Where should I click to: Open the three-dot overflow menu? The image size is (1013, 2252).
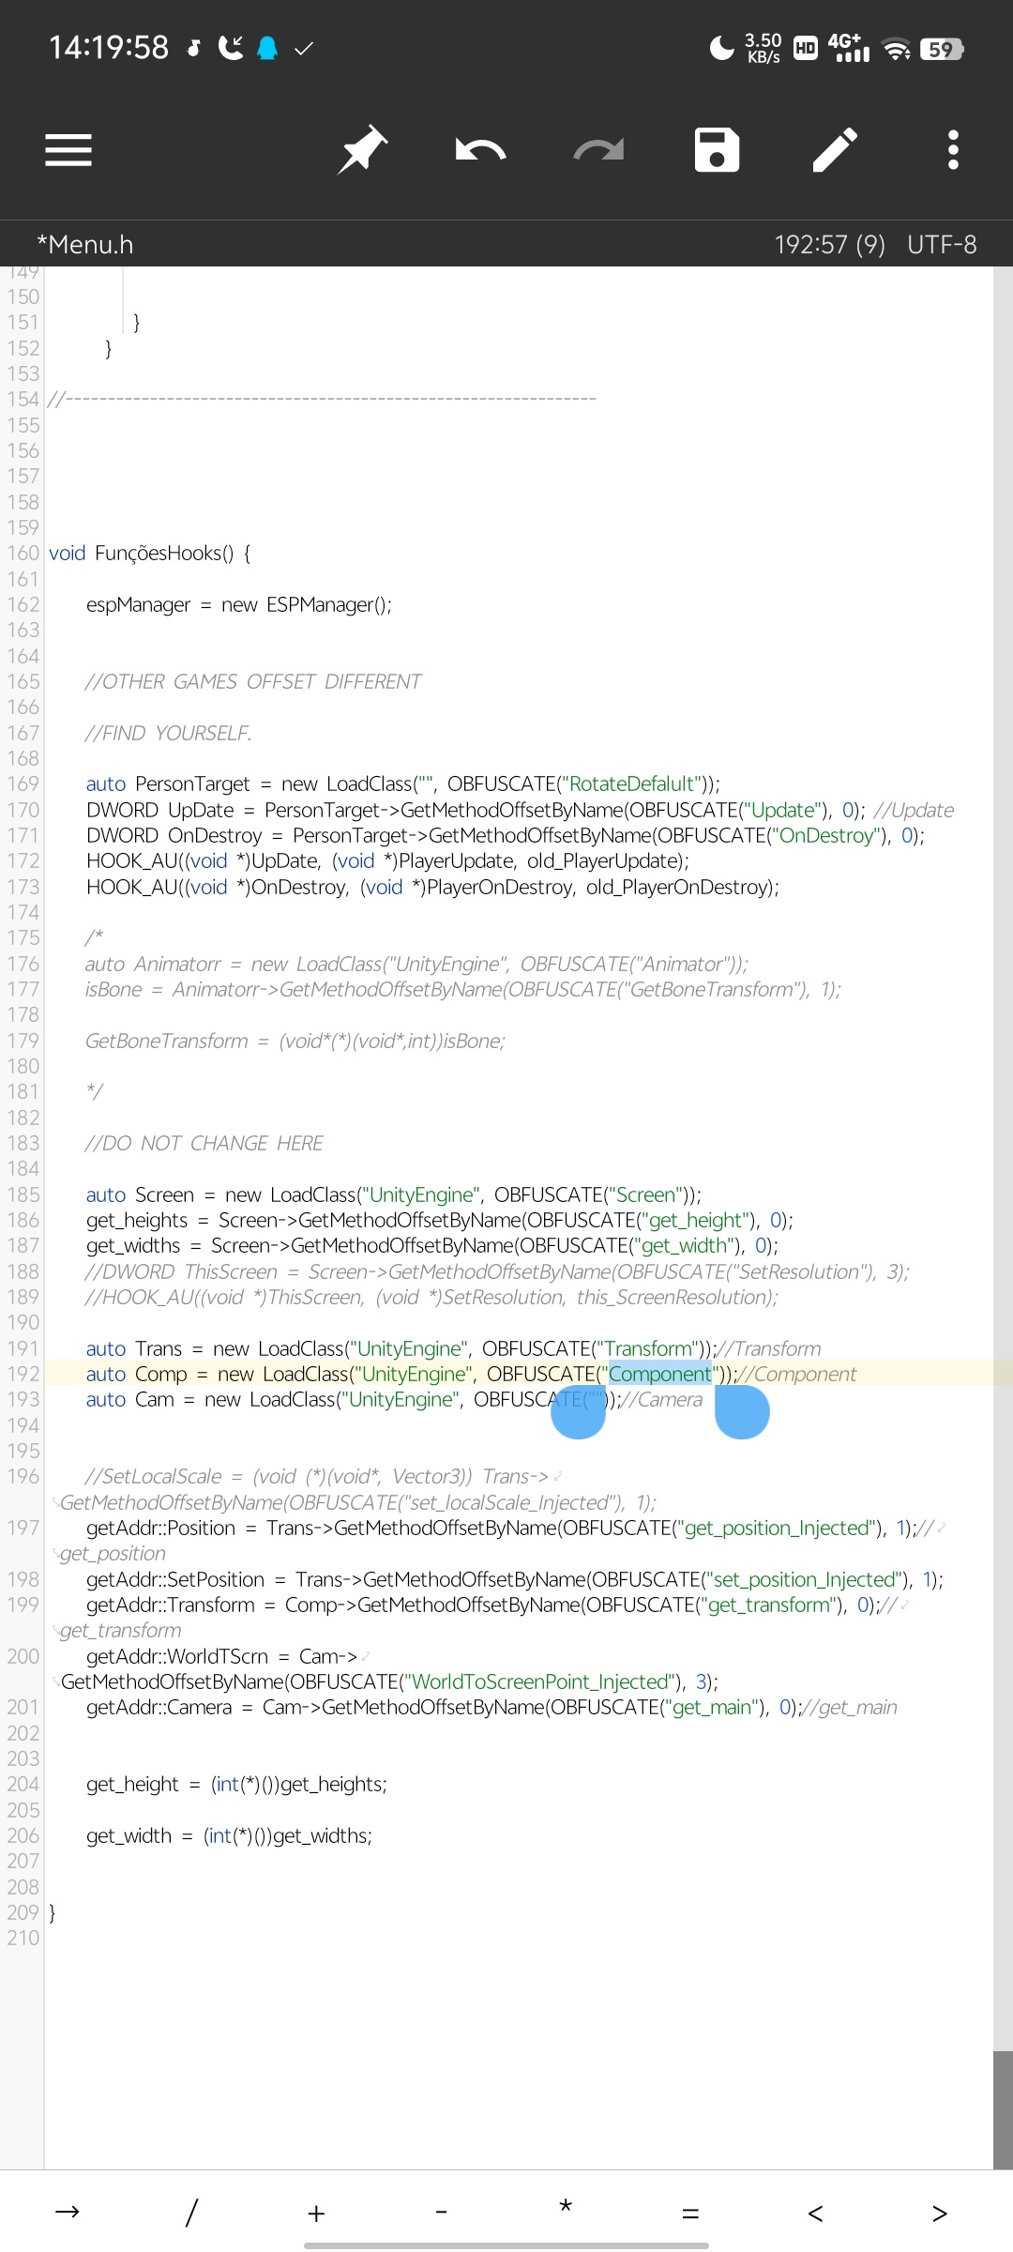953,150
